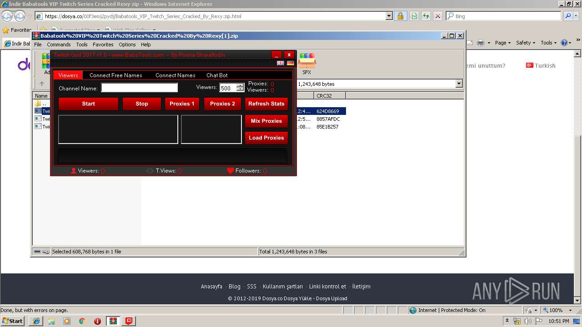Click the Blog footer link
This screenshot has width=582, height=327.
coord(235,287)
